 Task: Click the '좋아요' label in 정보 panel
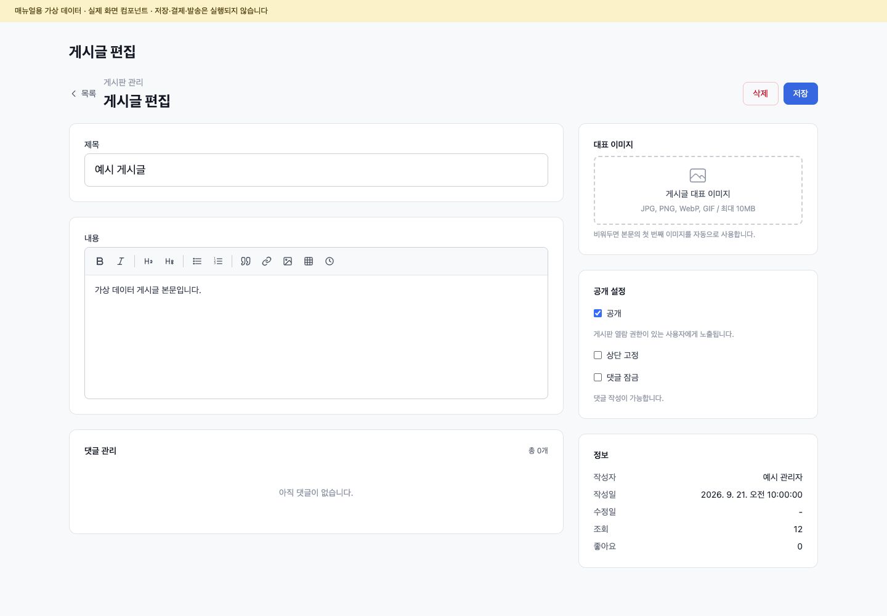(605, 546)
